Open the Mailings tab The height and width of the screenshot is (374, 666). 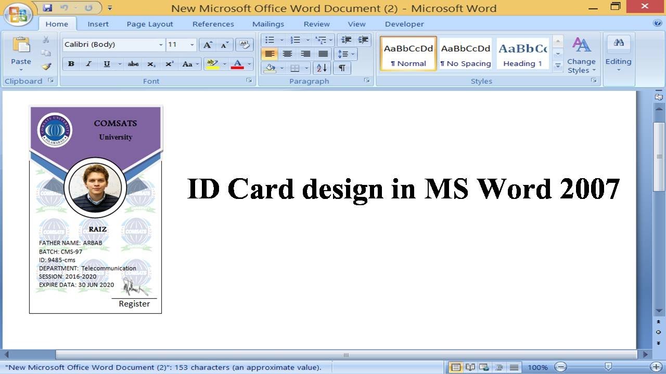[268, 24]
